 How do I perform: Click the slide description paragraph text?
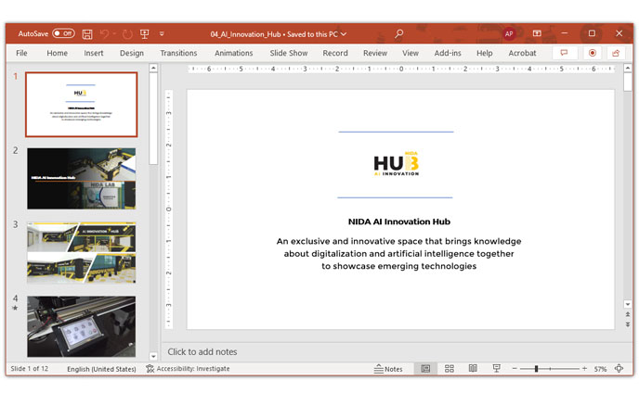coord(398,253)
